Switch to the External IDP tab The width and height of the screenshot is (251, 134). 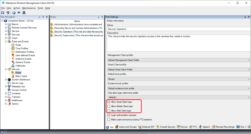[x=147, y=127]
